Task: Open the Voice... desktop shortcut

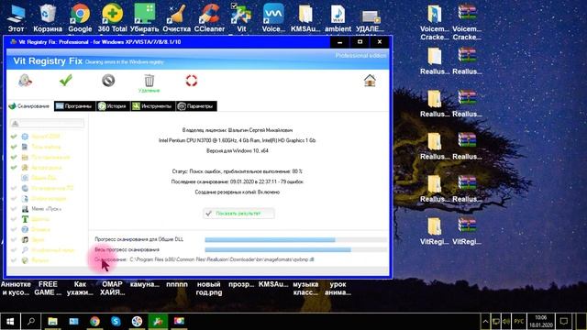Action: pyautogui.click(x=273, y=18)
